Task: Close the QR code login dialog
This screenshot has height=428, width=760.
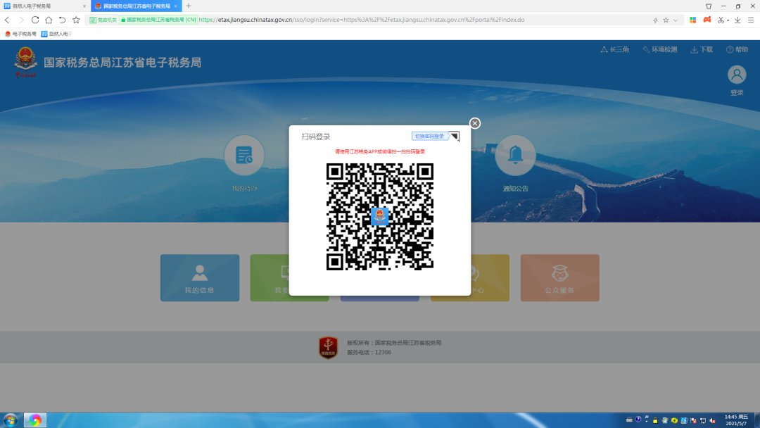Action: (475, 123)
